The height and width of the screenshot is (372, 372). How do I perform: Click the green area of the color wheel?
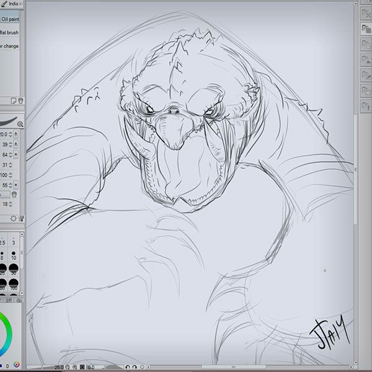coord(9,322)
